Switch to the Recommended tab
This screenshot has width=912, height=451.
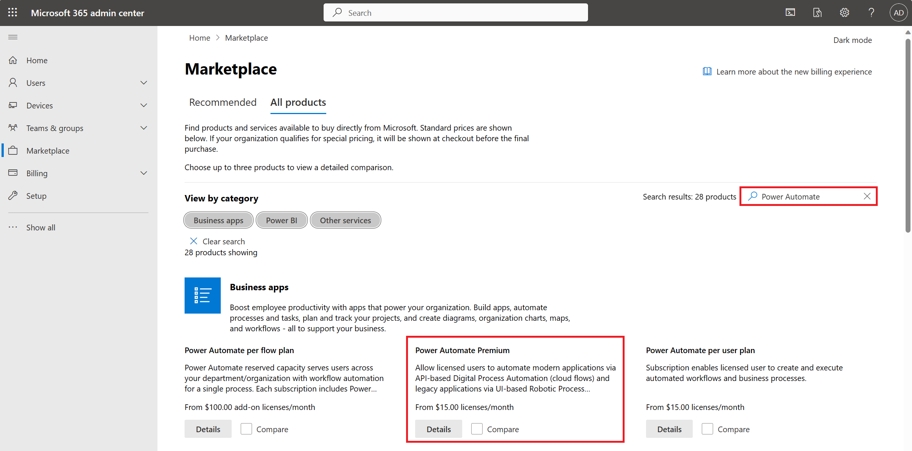223,102
